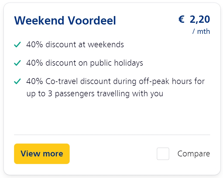Viewport: 223px width, 178px height.
Task: Click the checkmark beside Co-travel discount
Action: 17,81
